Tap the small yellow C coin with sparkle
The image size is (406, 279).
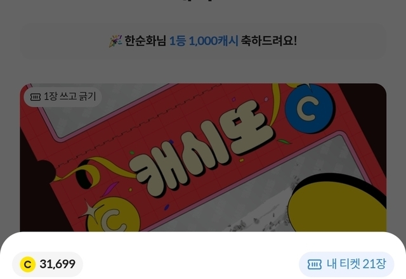pos(113,216)
